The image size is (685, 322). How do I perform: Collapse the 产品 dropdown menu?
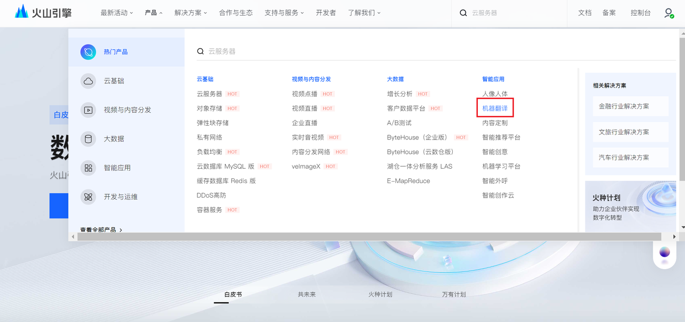[x=154, y=13]
